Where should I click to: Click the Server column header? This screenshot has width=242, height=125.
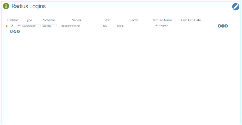pos(77,20)
